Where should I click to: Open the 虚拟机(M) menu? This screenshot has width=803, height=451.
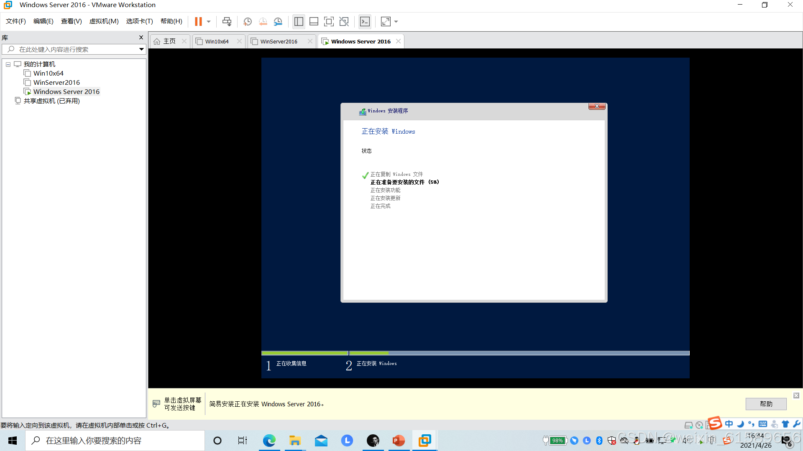104,21
